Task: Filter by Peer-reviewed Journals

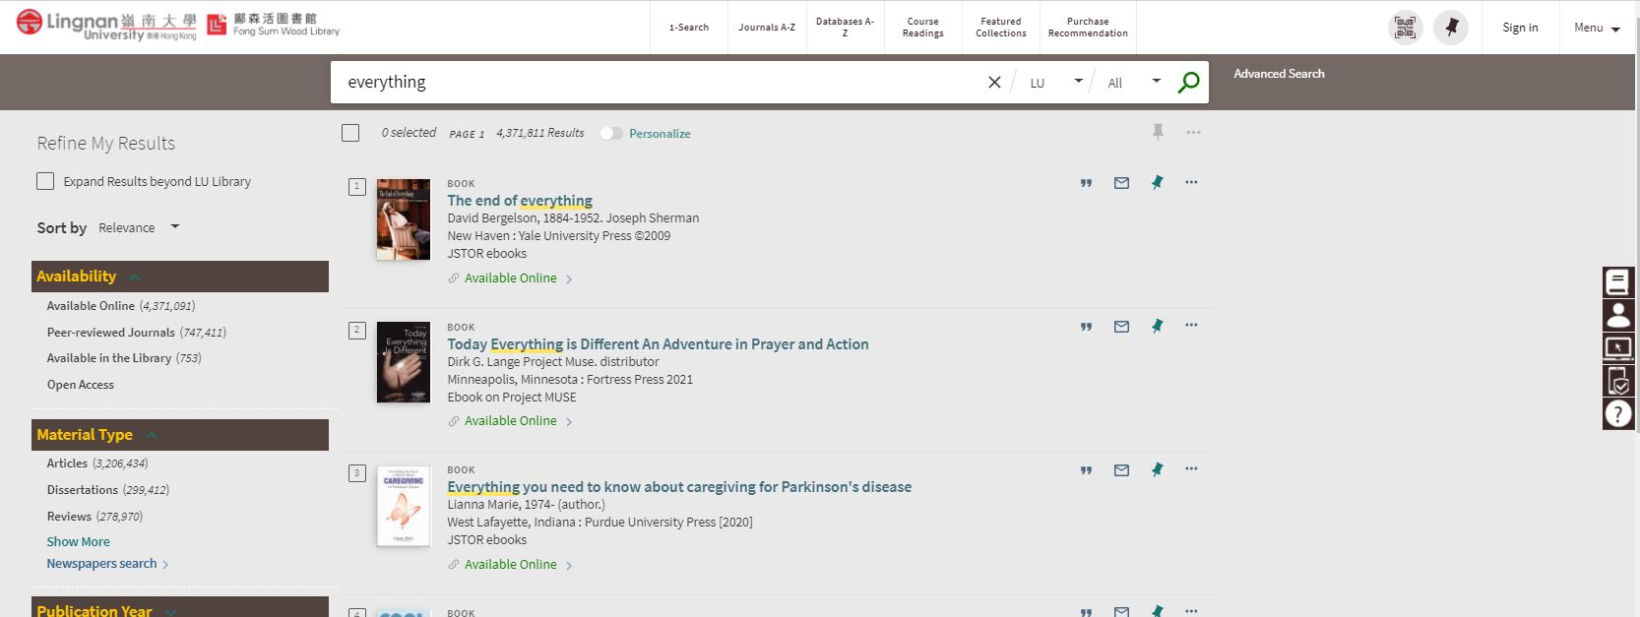Action: coord(137,333)
